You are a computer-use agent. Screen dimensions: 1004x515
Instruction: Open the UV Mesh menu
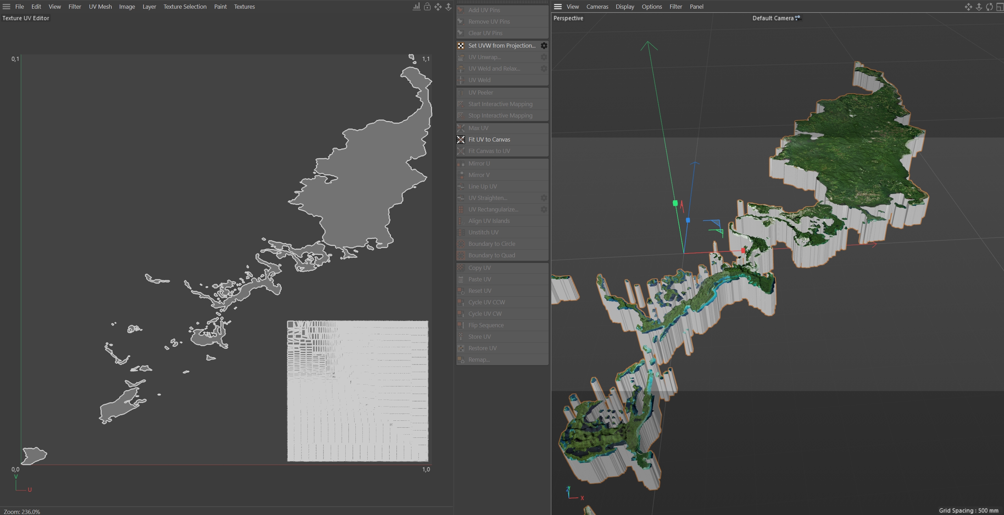100,7
